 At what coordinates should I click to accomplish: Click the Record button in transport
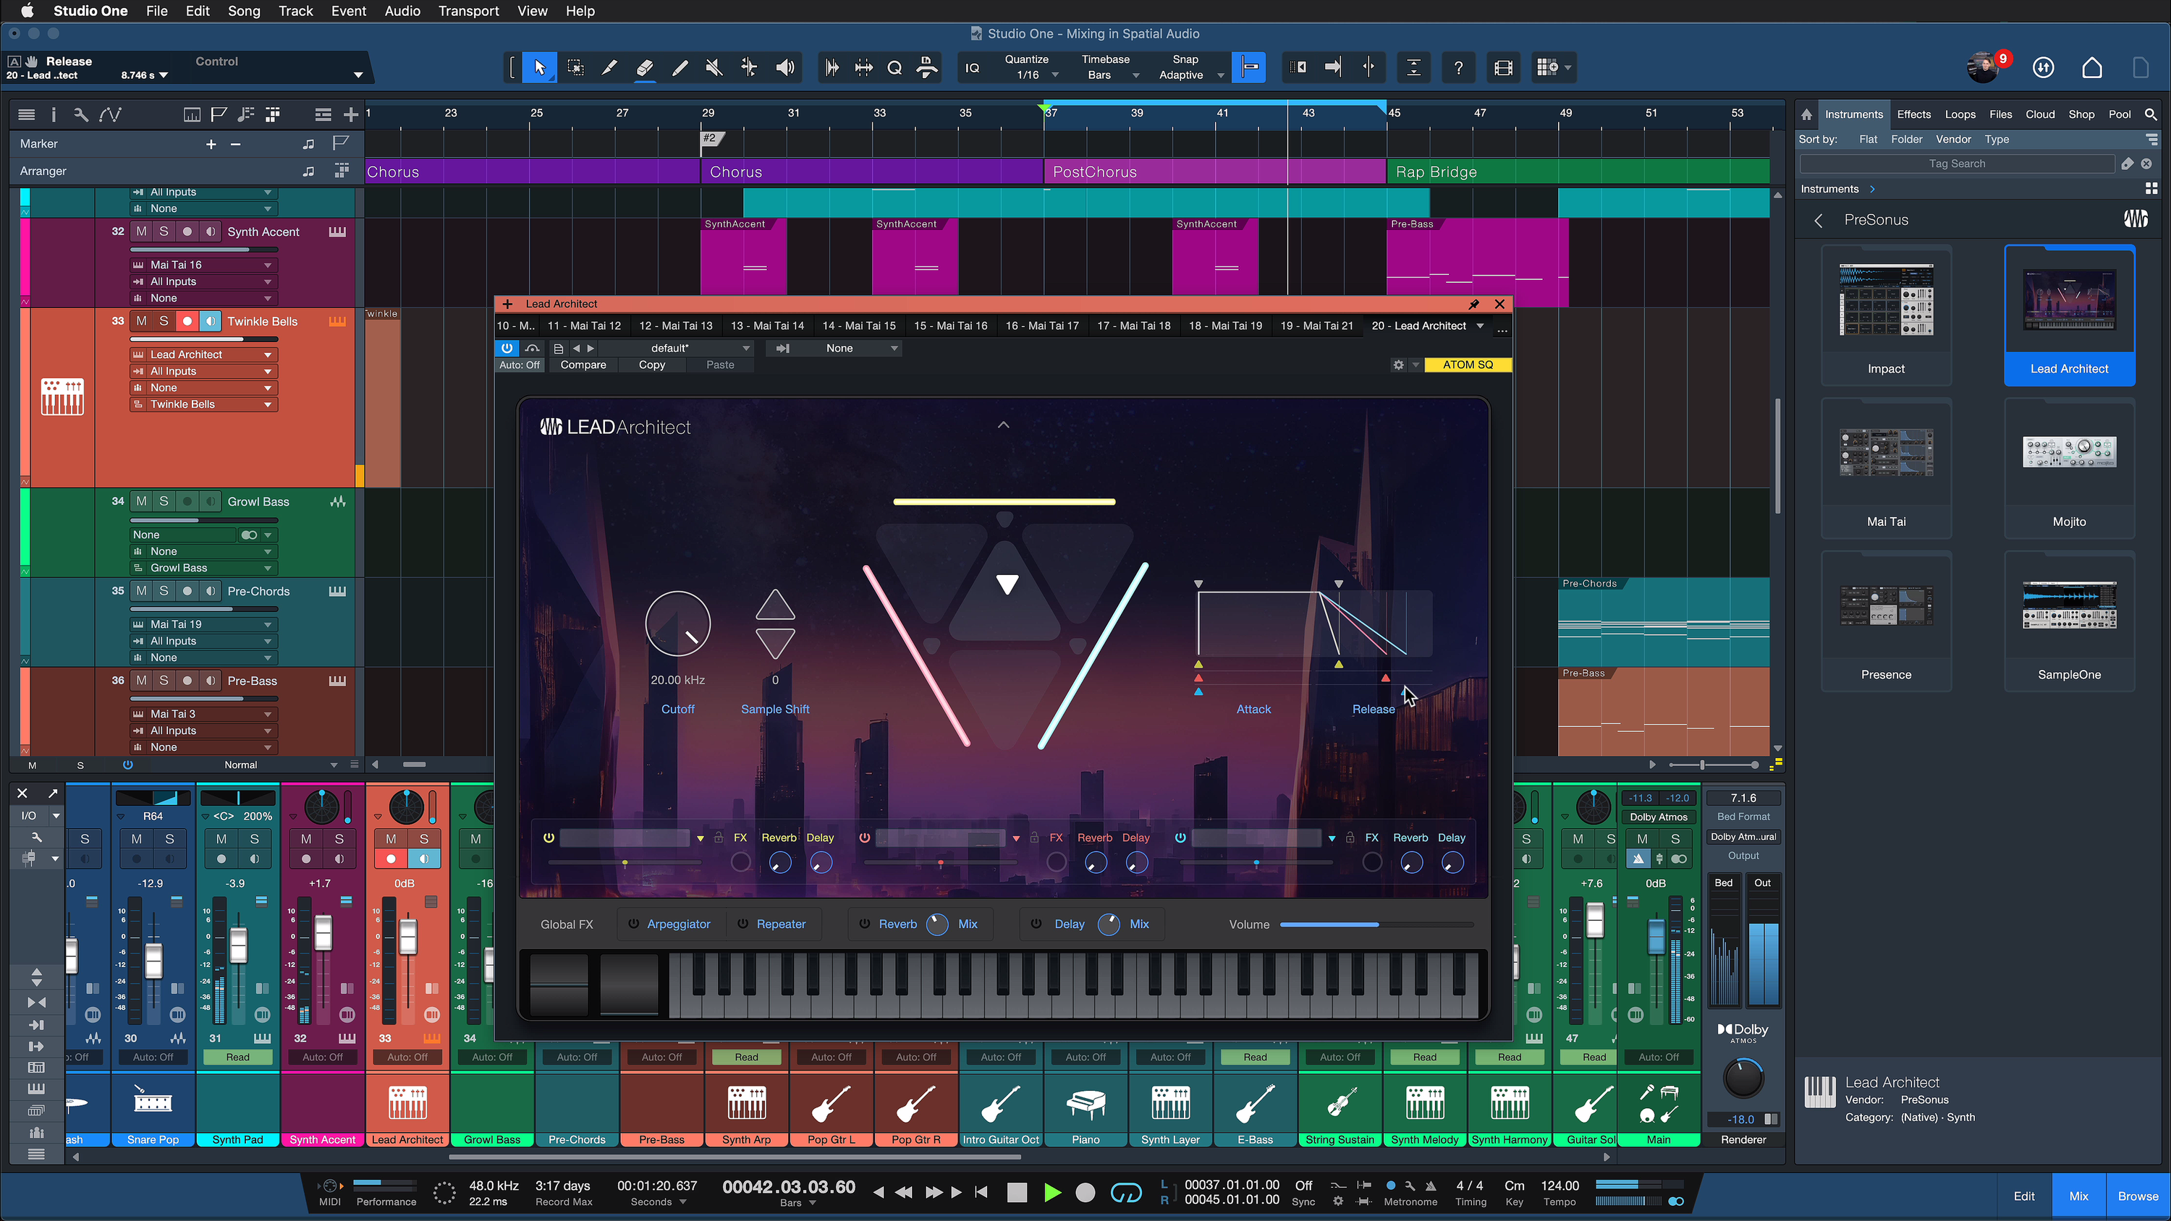coord(1085,1192)
